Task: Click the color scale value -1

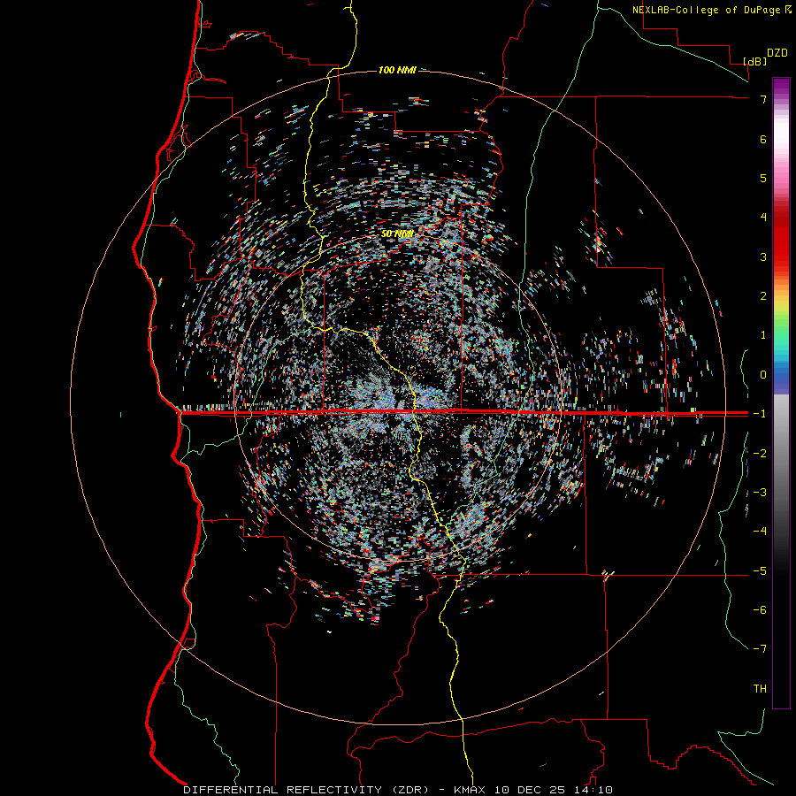Action: (x=760, y=414)
